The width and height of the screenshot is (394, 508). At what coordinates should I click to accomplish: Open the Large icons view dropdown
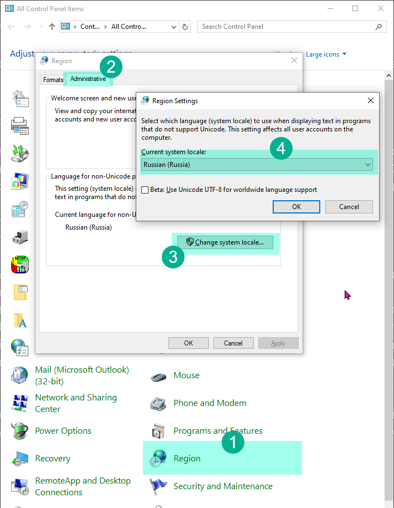click(x=326, y=54)
